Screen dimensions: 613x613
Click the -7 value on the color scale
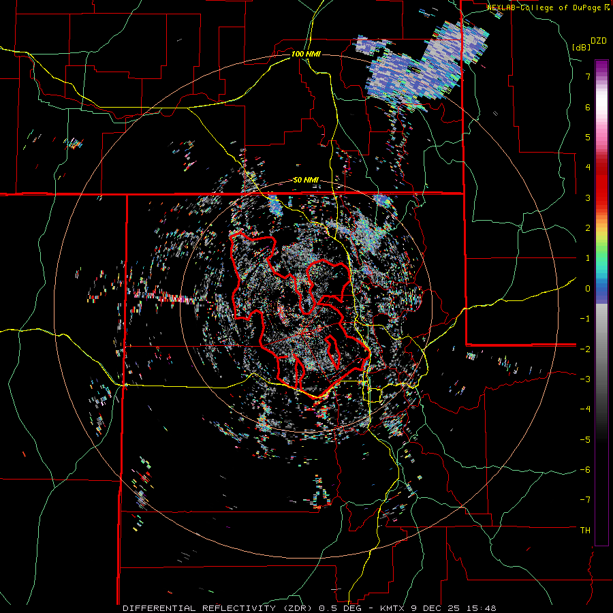click(585, 500)
